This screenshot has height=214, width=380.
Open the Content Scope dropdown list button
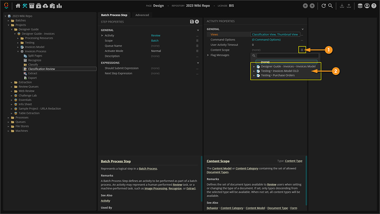(x=302, y=50)
